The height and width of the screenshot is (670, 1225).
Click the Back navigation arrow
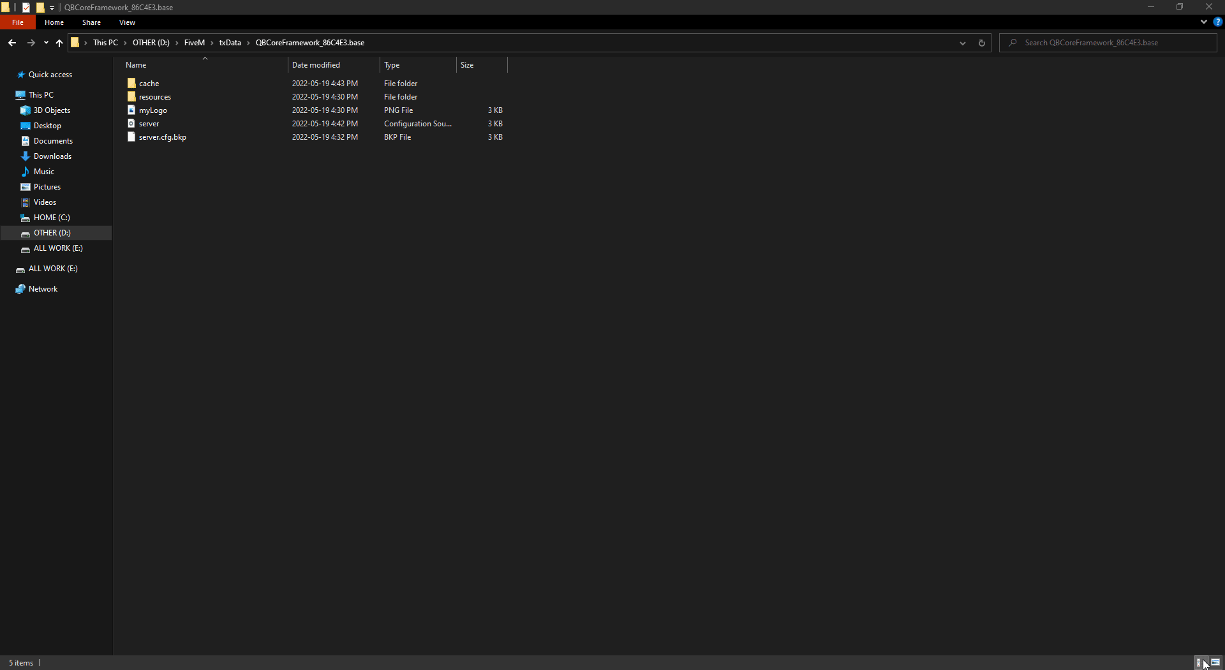pyautogui.click(x=12, y=43)
